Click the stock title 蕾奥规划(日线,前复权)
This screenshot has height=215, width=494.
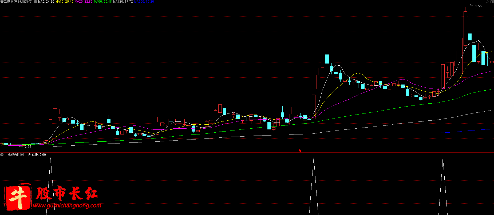[16, 2]
